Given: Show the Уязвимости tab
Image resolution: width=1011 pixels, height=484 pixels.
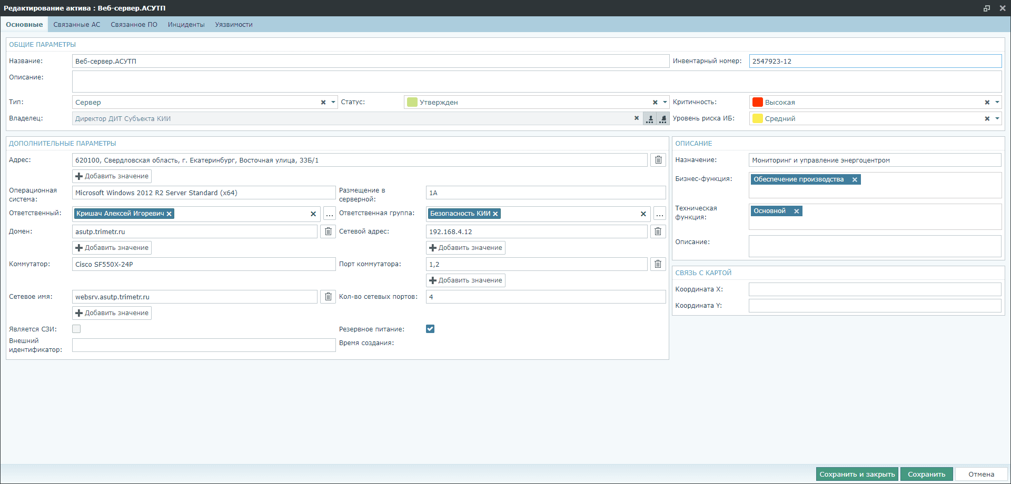Looking at the screenshot, I should click(x=234, y=24).
